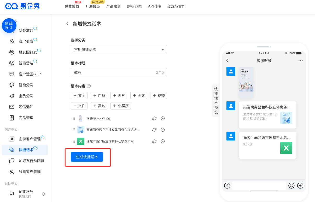Click the plus icon in phone chat bar
315x202 pixels.
click(x=300, y=186)
